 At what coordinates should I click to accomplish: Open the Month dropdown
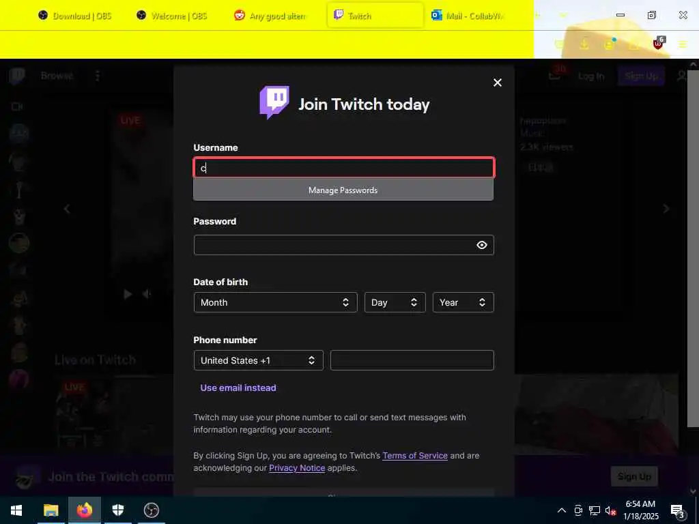[x=276, y=302]
